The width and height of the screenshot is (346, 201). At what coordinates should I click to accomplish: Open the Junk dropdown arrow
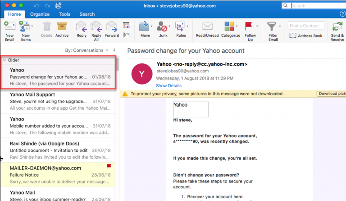pos(169,26)
